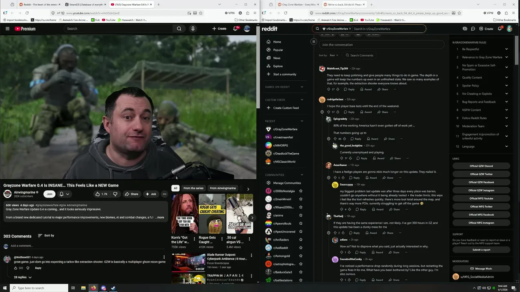
Task: Open Reddit notifications bell in header
Action: [x=500, y=29]
